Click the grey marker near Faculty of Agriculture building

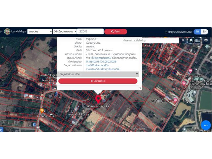click(194, 93)
